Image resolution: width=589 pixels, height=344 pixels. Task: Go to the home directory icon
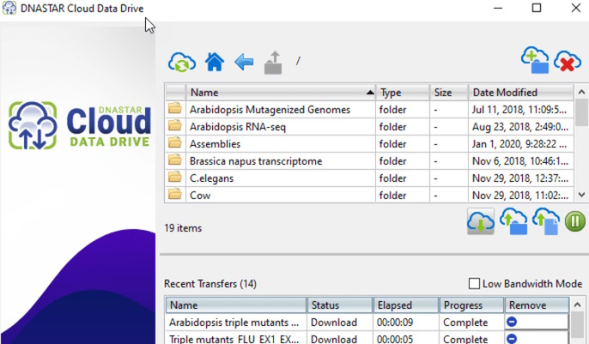point(215,62)
